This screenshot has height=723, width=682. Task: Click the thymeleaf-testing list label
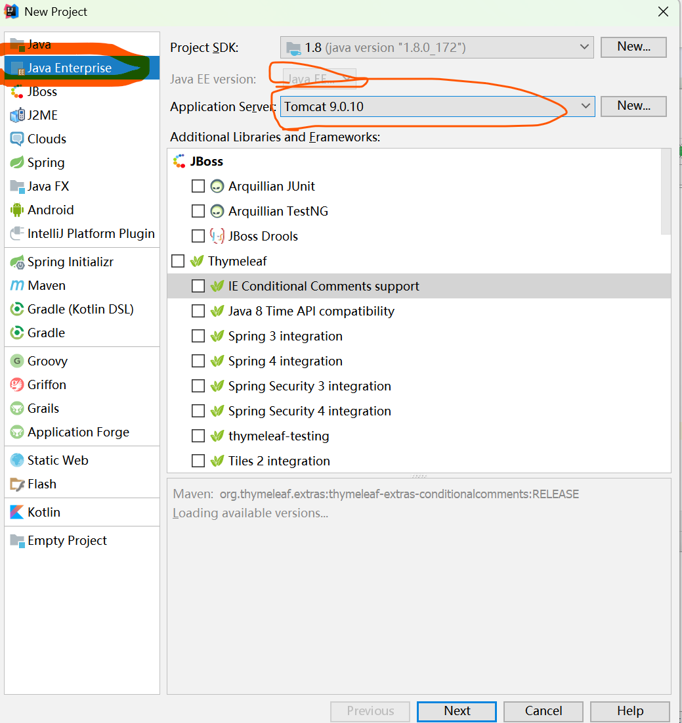coord(278,436)
